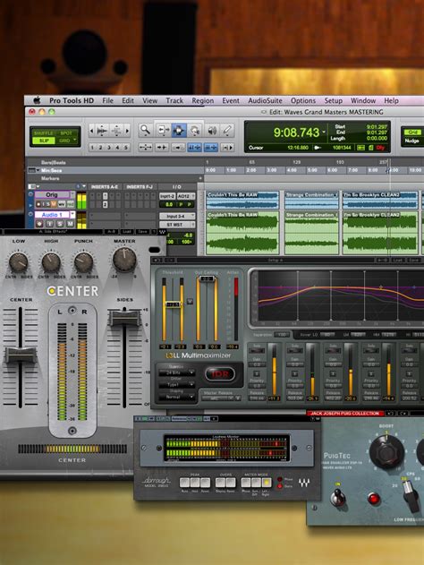This screenshot has height=565, width=424.
Task: Open the Setup menu
Action: pyautogui.click(x=334, y=101)
